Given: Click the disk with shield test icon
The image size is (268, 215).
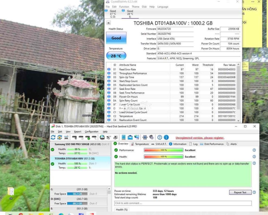Looking at the screenshot, I should coord(75,137).
